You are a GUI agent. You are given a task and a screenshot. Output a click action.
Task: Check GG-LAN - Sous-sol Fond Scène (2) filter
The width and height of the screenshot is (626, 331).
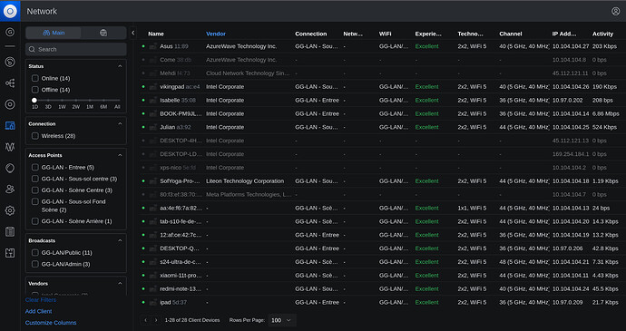coord(35,201)
